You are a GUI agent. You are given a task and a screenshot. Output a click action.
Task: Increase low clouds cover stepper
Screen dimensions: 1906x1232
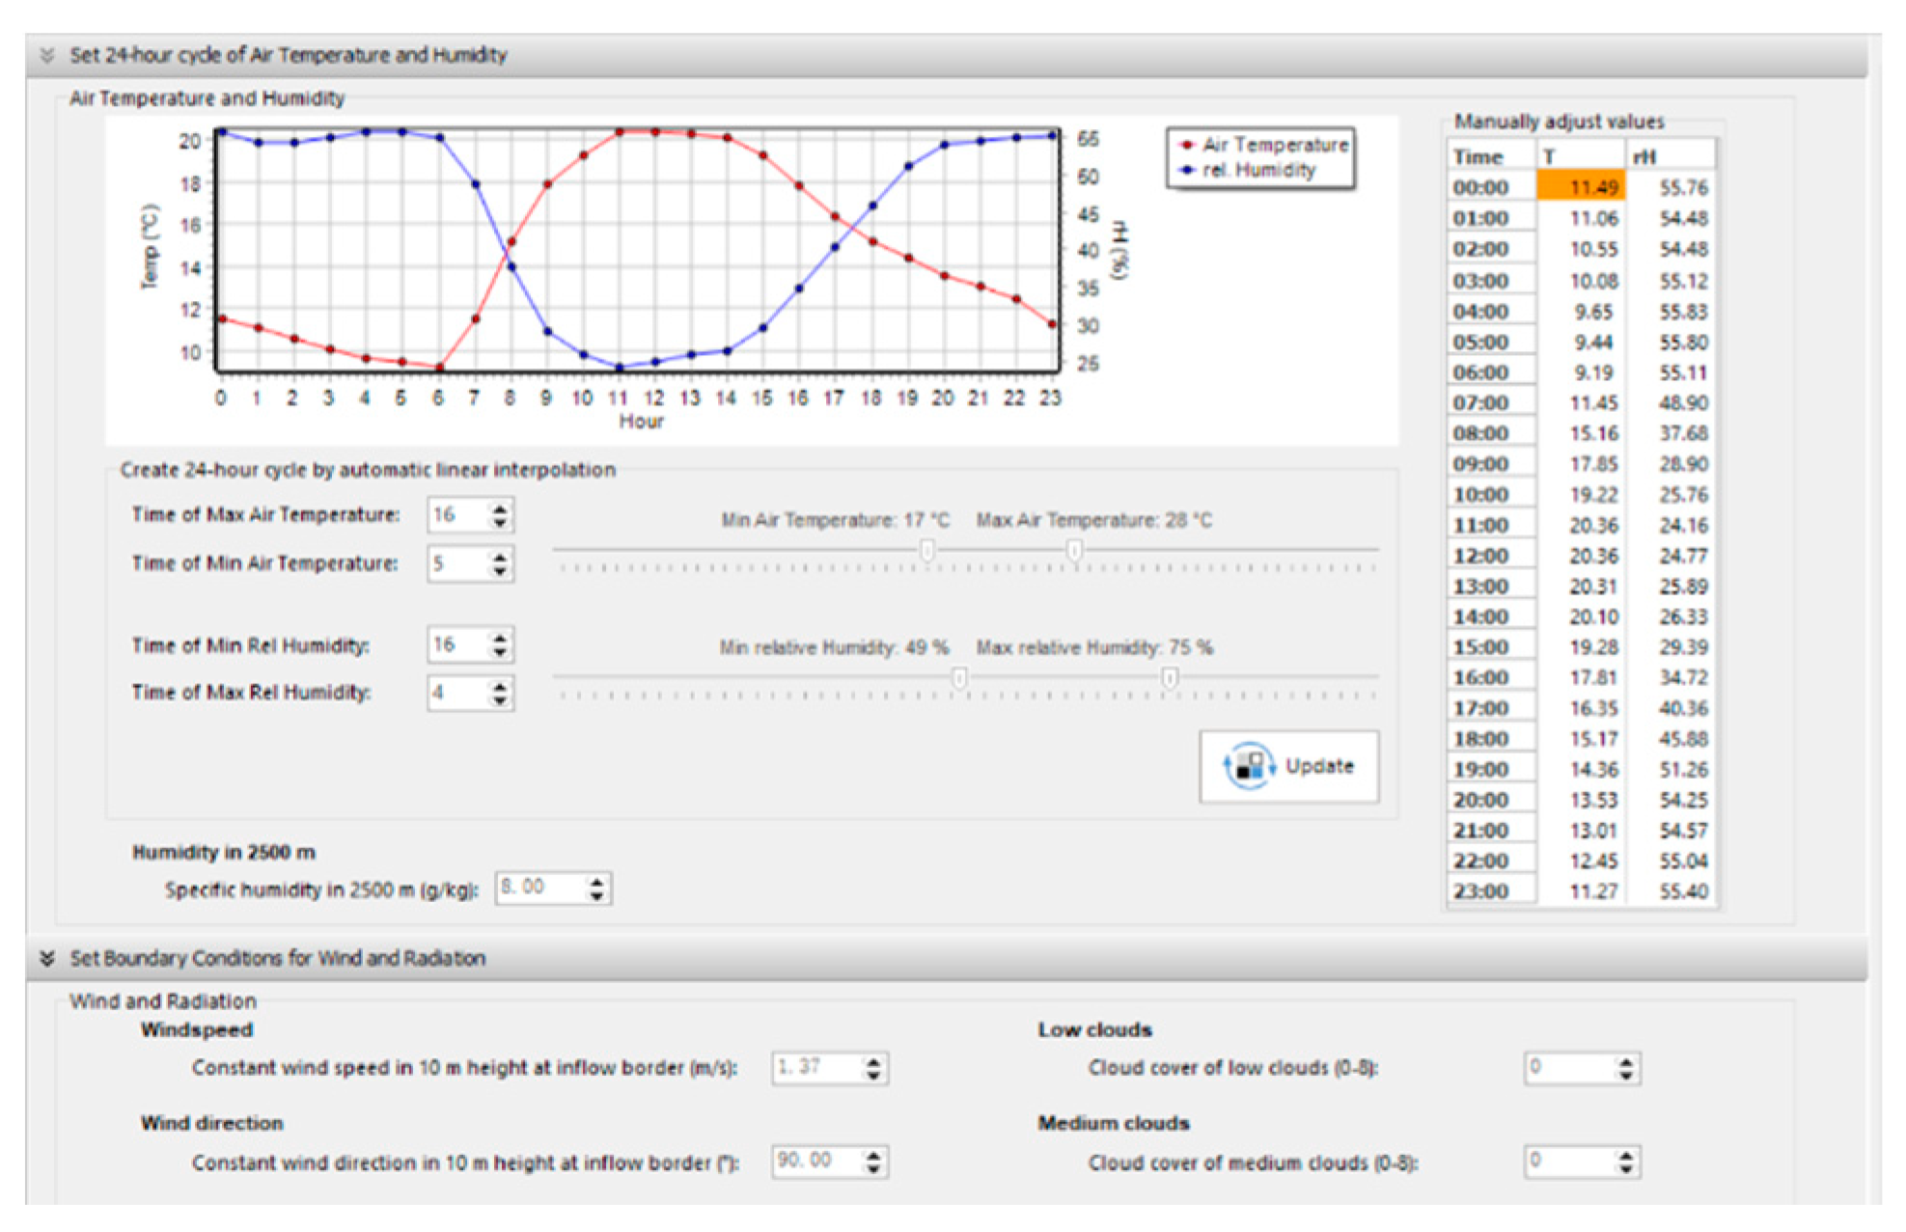tap(1626, 1061)
